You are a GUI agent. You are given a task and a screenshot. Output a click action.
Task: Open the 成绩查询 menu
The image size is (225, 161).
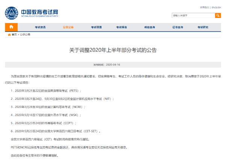pos(149,27)
